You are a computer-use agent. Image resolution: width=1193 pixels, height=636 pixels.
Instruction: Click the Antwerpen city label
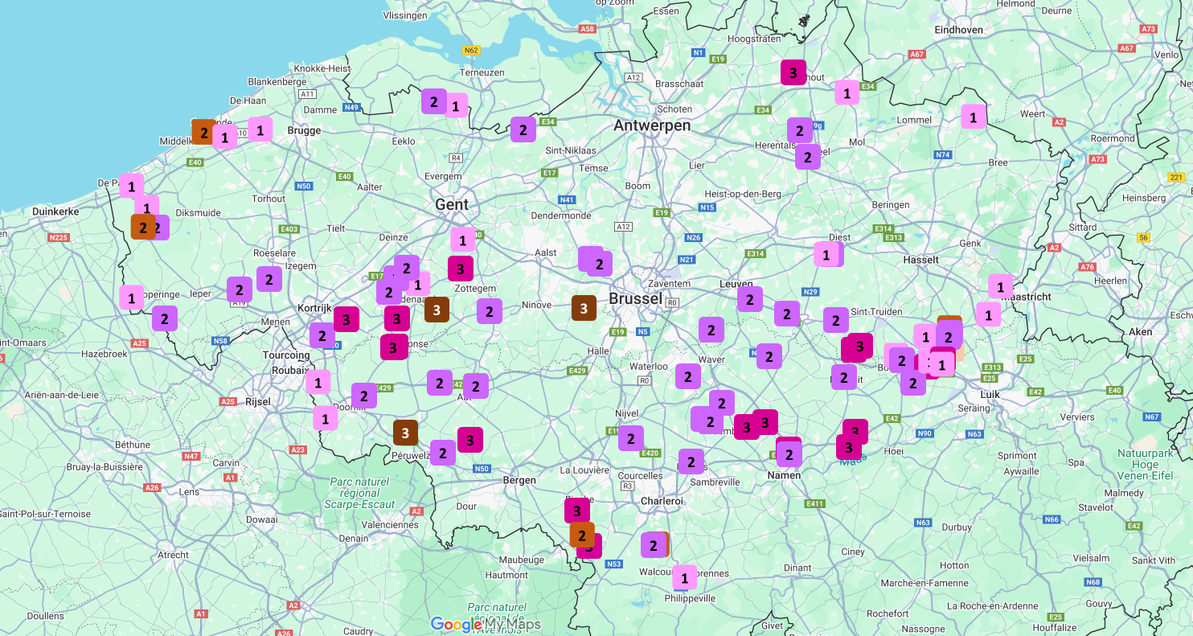(652, 125)
